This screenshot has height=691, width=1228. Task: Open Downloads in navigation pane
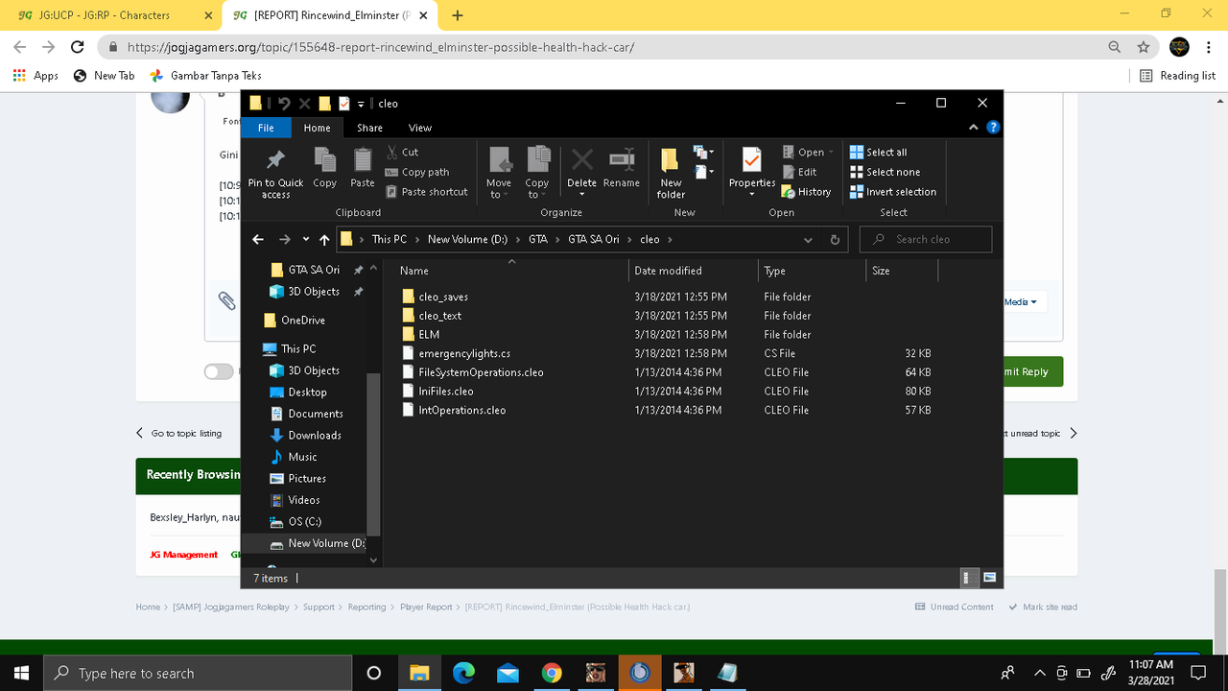[315, 435]
